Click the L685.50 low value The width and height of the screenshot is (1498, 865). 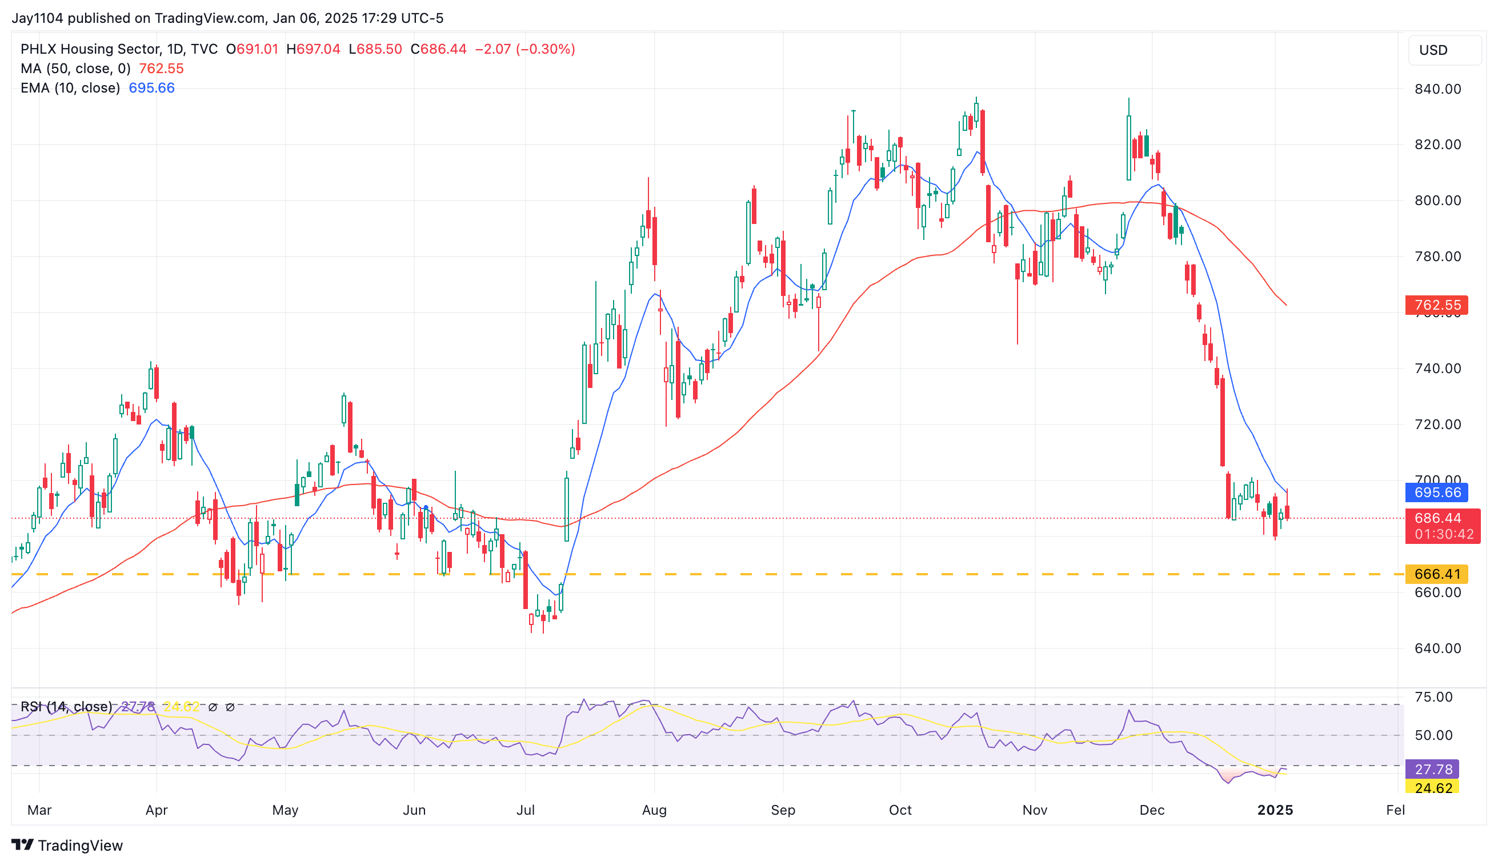point(375,49)
